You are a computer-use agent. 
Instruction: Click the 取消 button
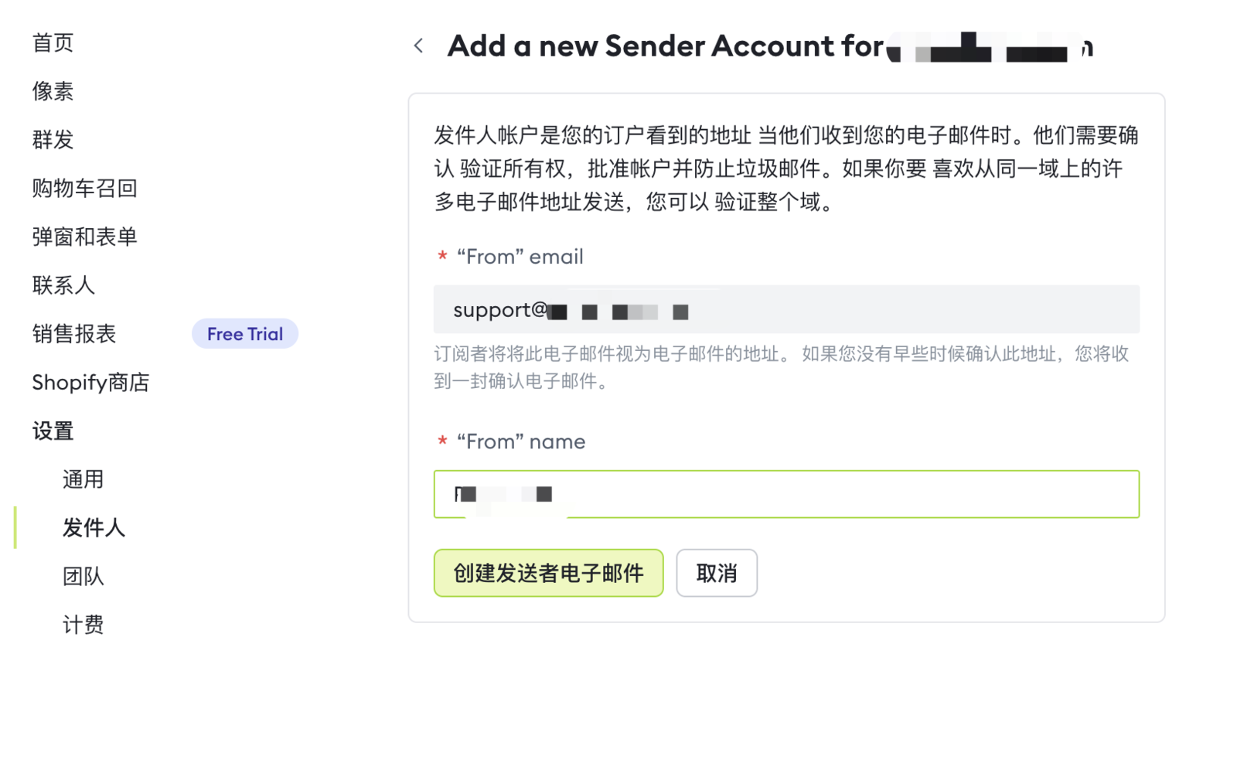click(x=716, y=574)
